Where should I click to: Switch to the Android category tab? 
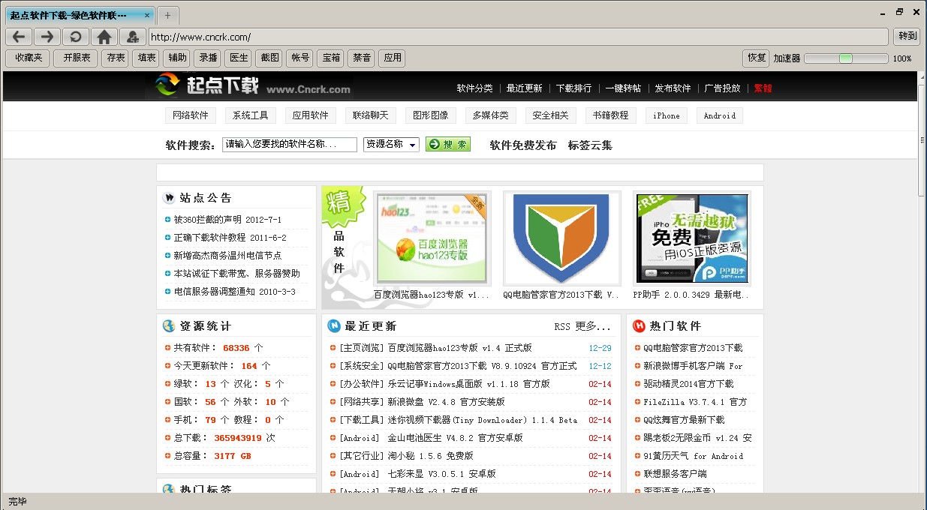pyautogui.click(x=718, y=115)
